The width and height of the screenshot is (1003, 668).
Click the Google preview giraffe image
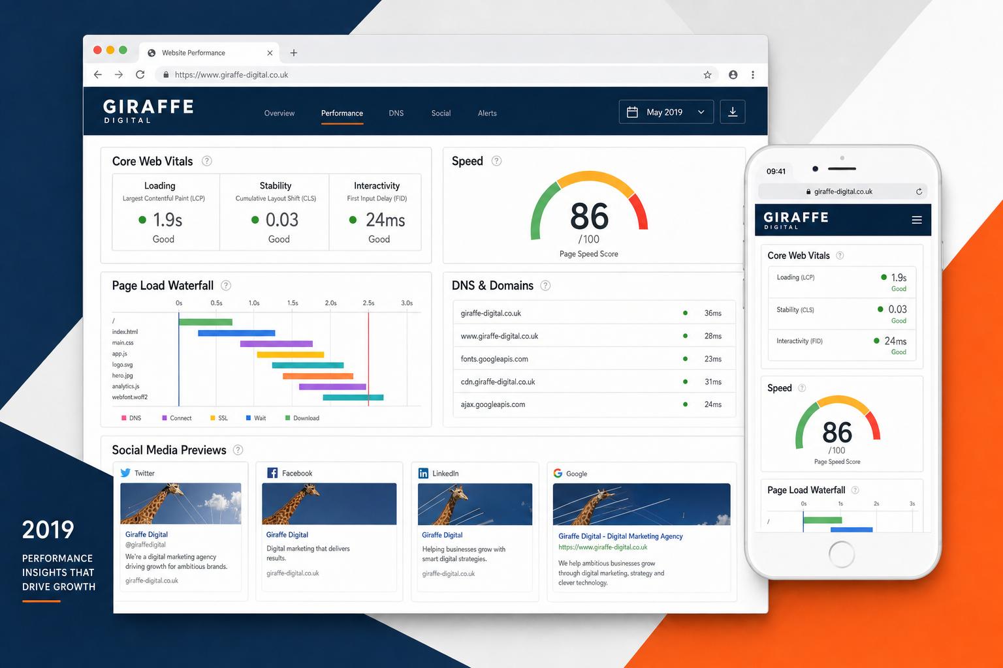pyautogui.click(x=641, y=504)
